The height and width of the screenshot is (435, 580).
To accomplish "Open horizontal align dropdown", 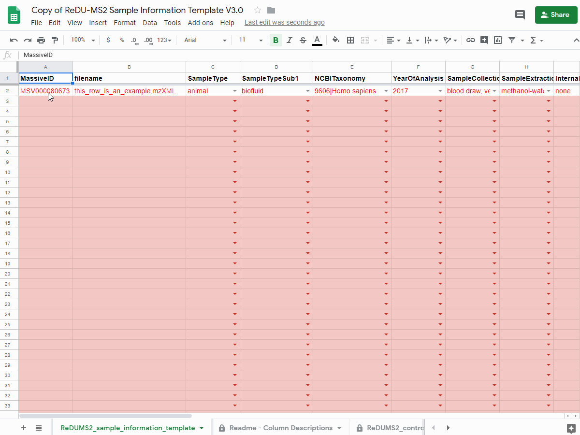I will click(394, 40).
